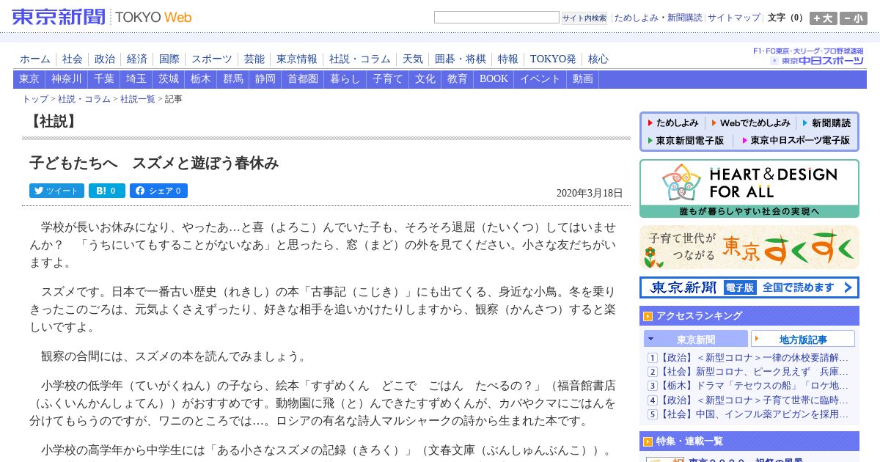
Task: Select 首都圏 in the regional bar
Action: pos(303,79)
